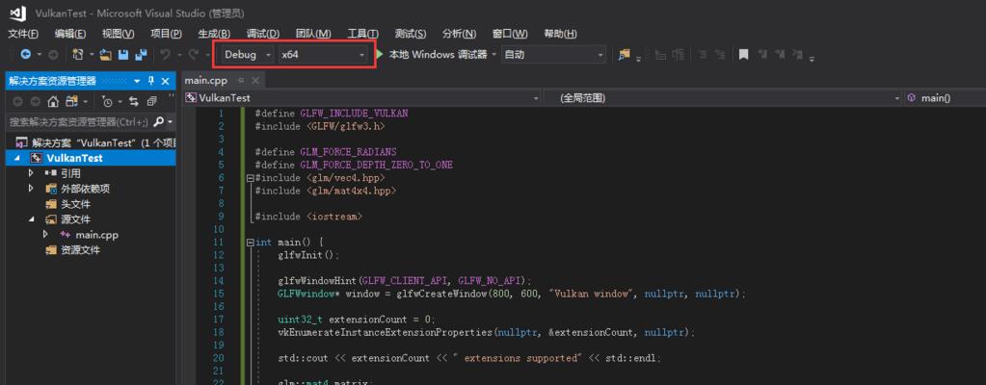Click the Toggle Bookmark icon
Image resolution: width=986 pixels, height=385 pixels.
743,55
